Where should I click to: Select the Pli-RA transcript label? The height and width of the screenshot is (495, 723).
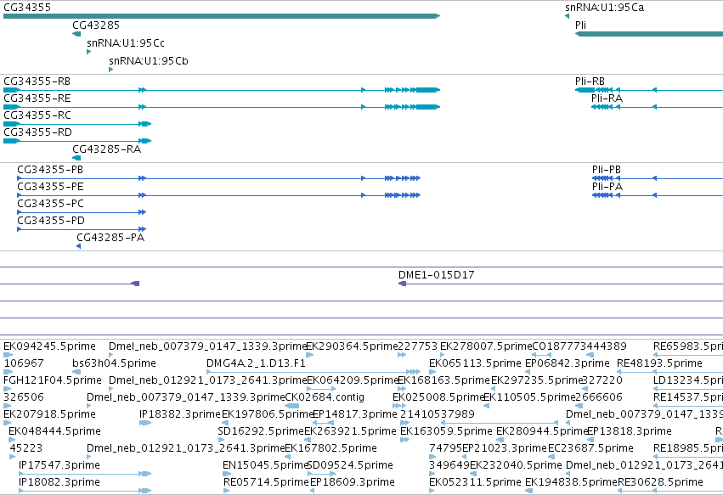tap(607, 98)
